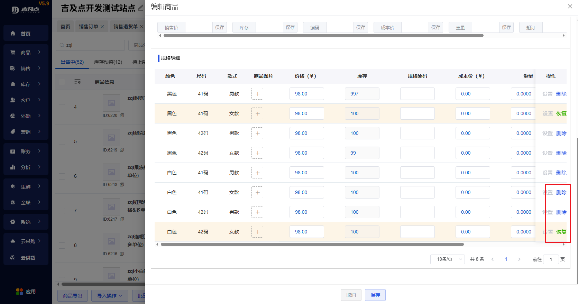Add image for 黑色 41码 男款 row
This screenshot has height=304, width=578.
click(x=257, y=94)
